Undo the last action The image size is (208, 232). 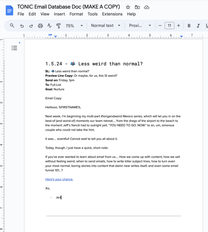(x=22, y=26)
